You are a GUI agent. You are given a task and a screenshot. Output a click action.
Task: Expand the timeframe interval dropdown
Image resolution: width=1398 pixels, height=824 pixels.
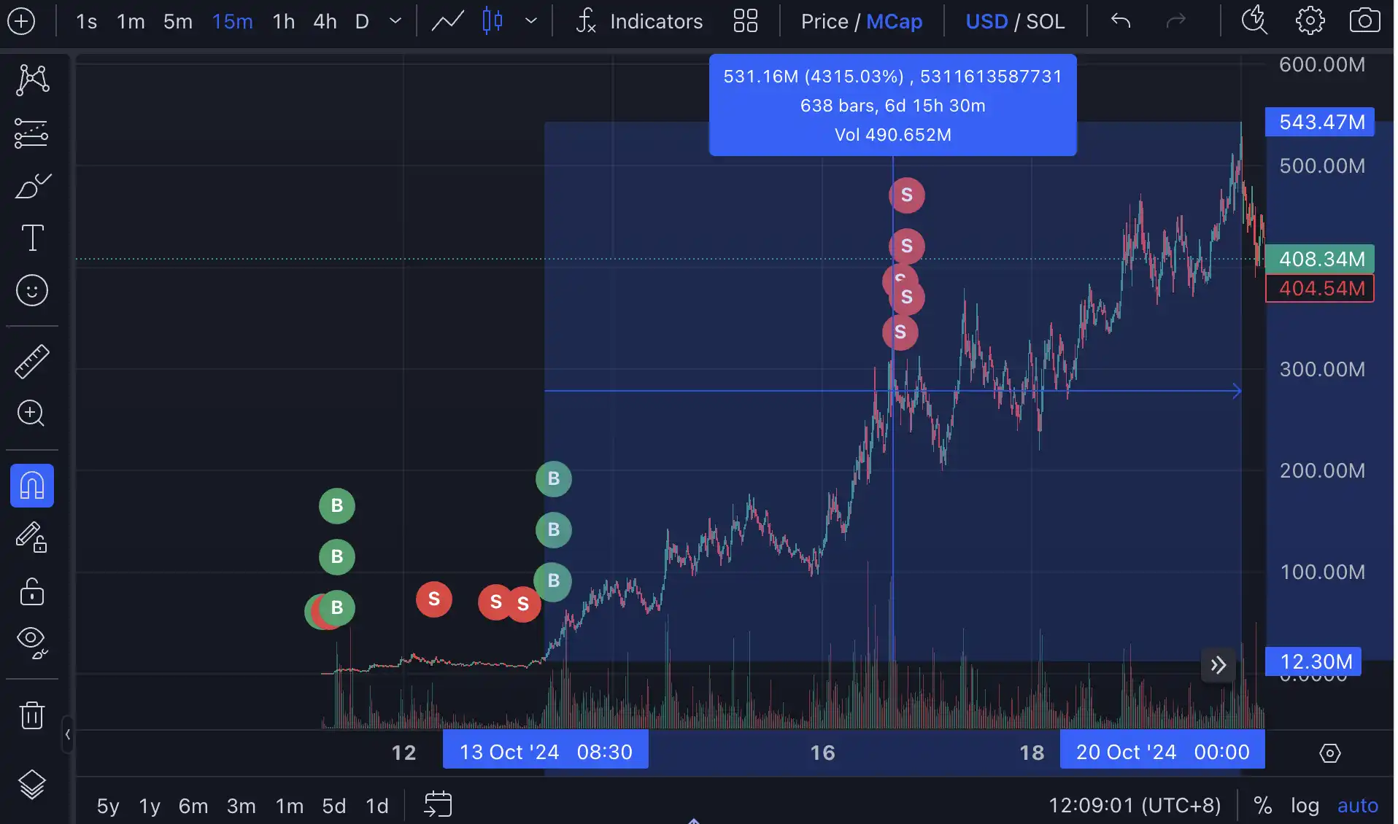click(x=395, y=21)
